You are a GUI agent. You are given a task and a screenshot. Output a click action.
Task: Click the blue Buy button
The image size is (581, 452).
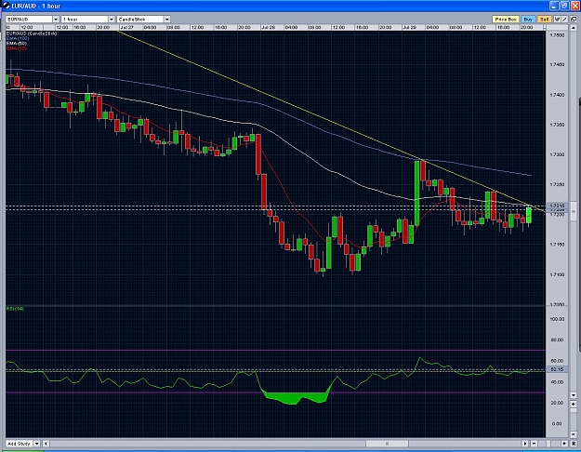click(528, 19)
